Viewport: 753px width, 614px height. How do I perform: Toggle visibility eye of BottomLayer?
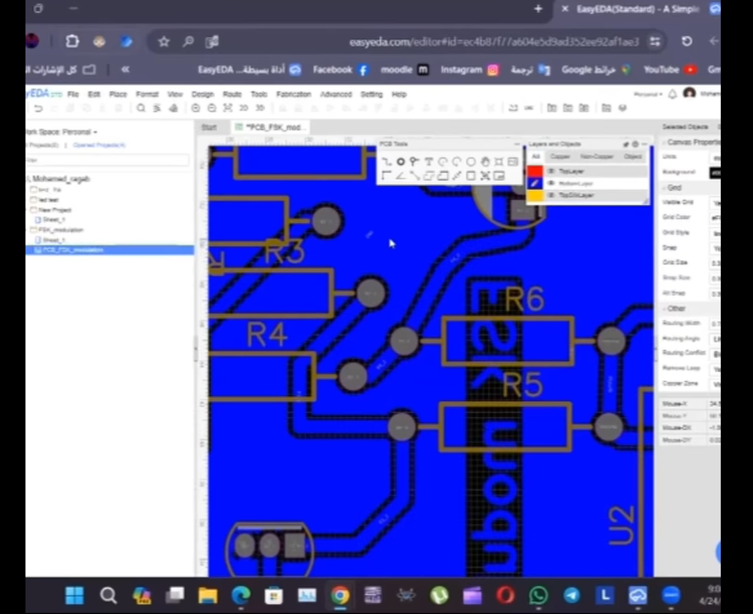[551, 183]
